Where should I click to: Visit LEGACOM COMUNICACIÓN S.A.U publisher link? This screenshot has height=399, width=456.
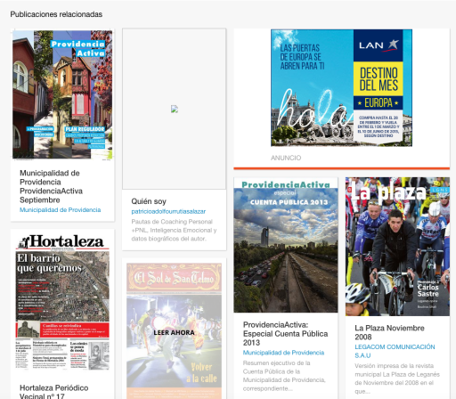click(x=395, y=351)
